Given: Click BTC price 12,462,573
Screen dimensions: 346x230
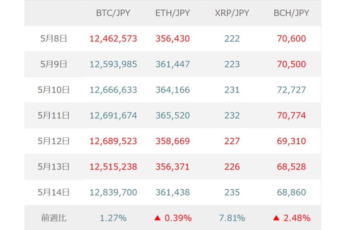Looking at the screenshot, I should tap(113, 38).
